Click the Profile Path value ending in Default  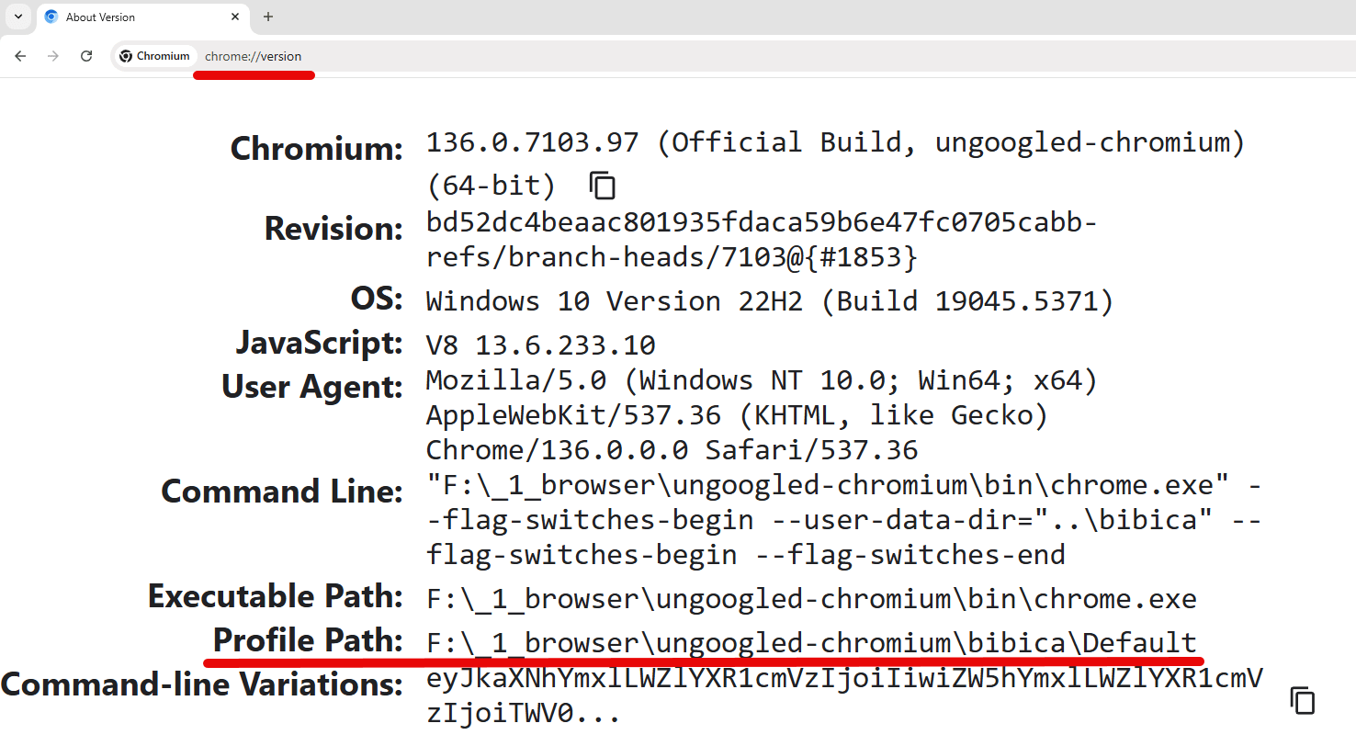click(x=812, y=642)
